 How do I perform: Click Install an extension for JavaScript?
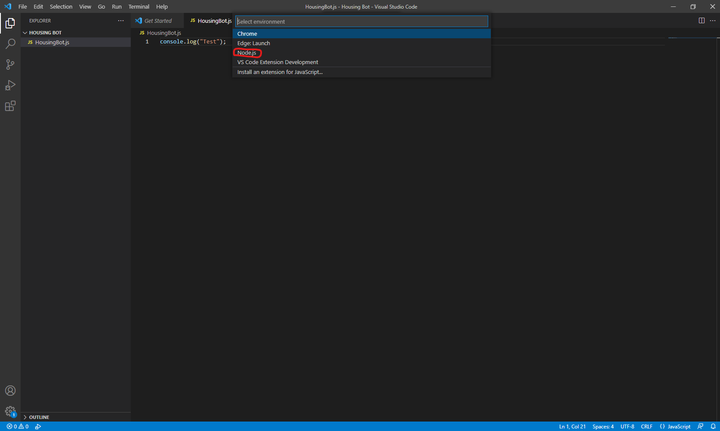coord(280,72)
